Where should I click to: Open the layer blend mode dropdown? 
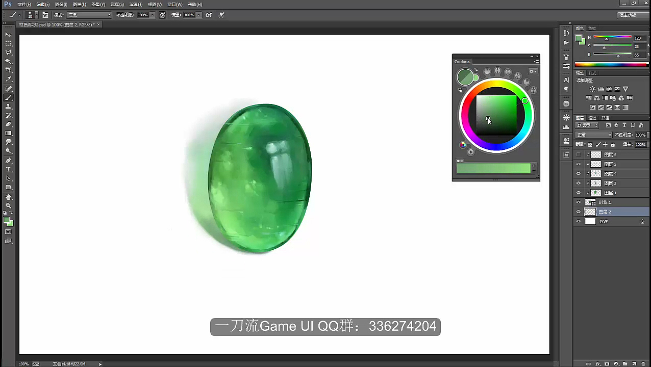593,135
